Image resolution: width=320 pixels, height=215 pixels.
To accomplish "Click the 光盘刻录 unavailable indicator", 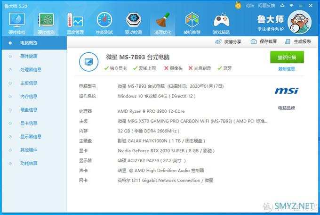I will coord(200,68).
